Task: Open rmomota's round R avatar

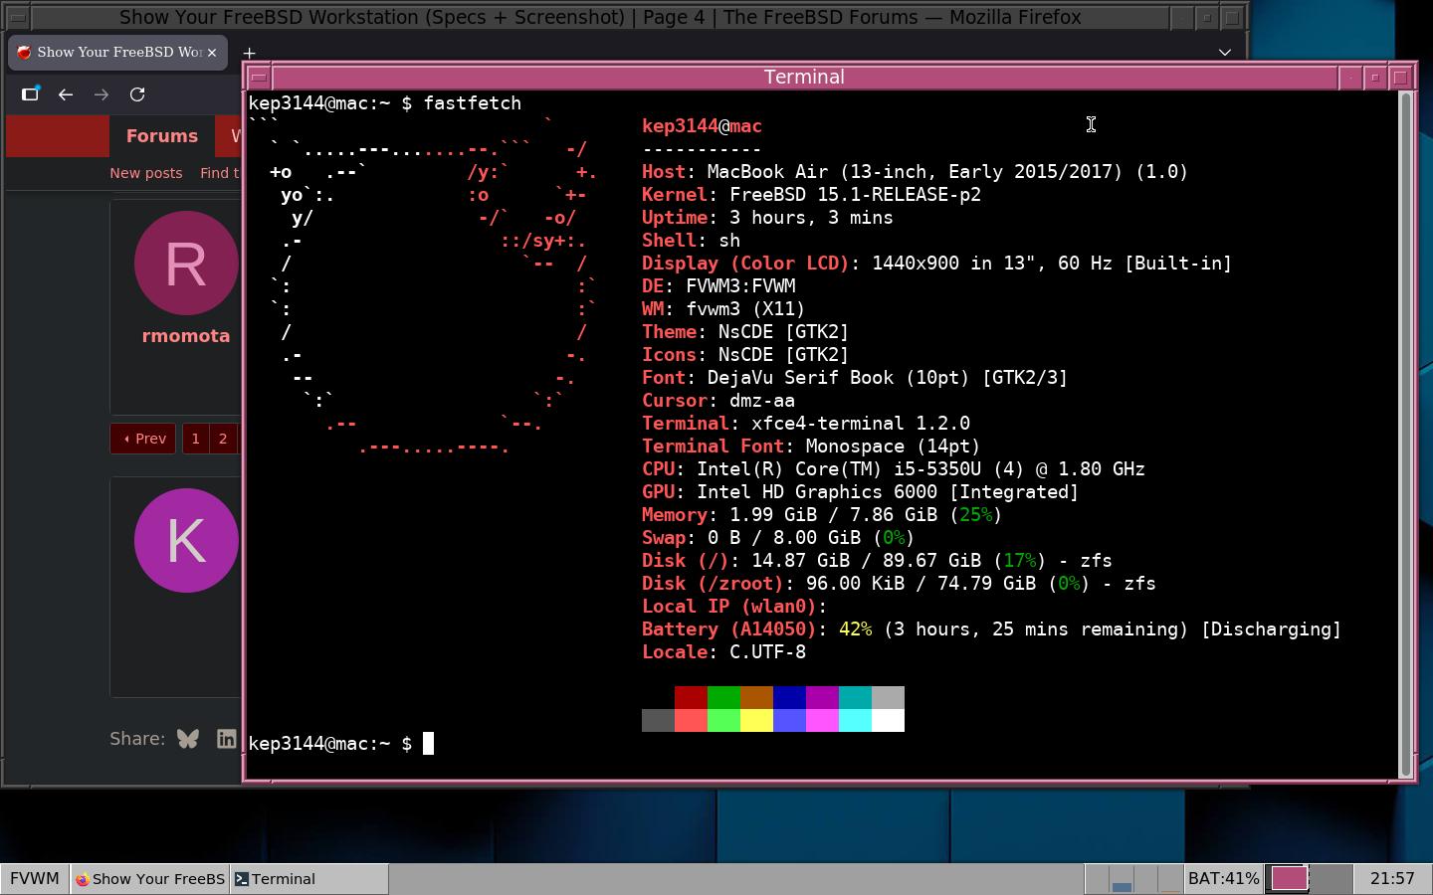Action: click(x=186, y=264)
